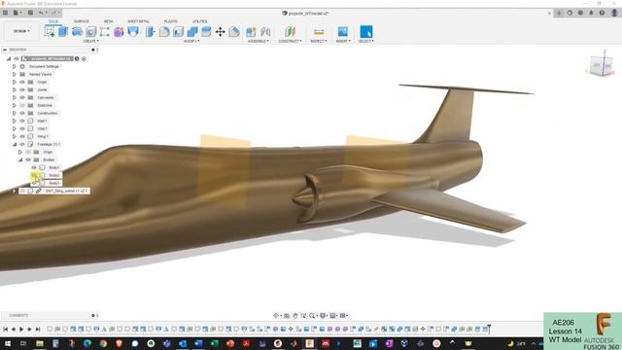Open the Create dropdown menu
Image resolution: width=622 pixels, height=350 pixels.
pos(90,41)
